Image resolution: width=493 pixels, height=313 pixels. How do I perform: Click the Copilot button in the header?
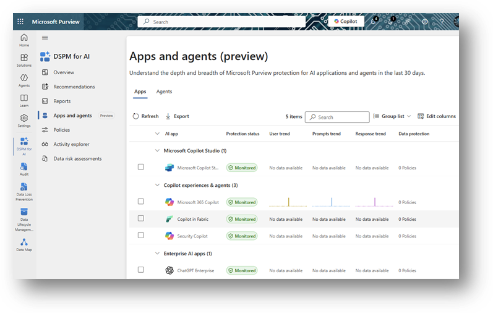346,22
